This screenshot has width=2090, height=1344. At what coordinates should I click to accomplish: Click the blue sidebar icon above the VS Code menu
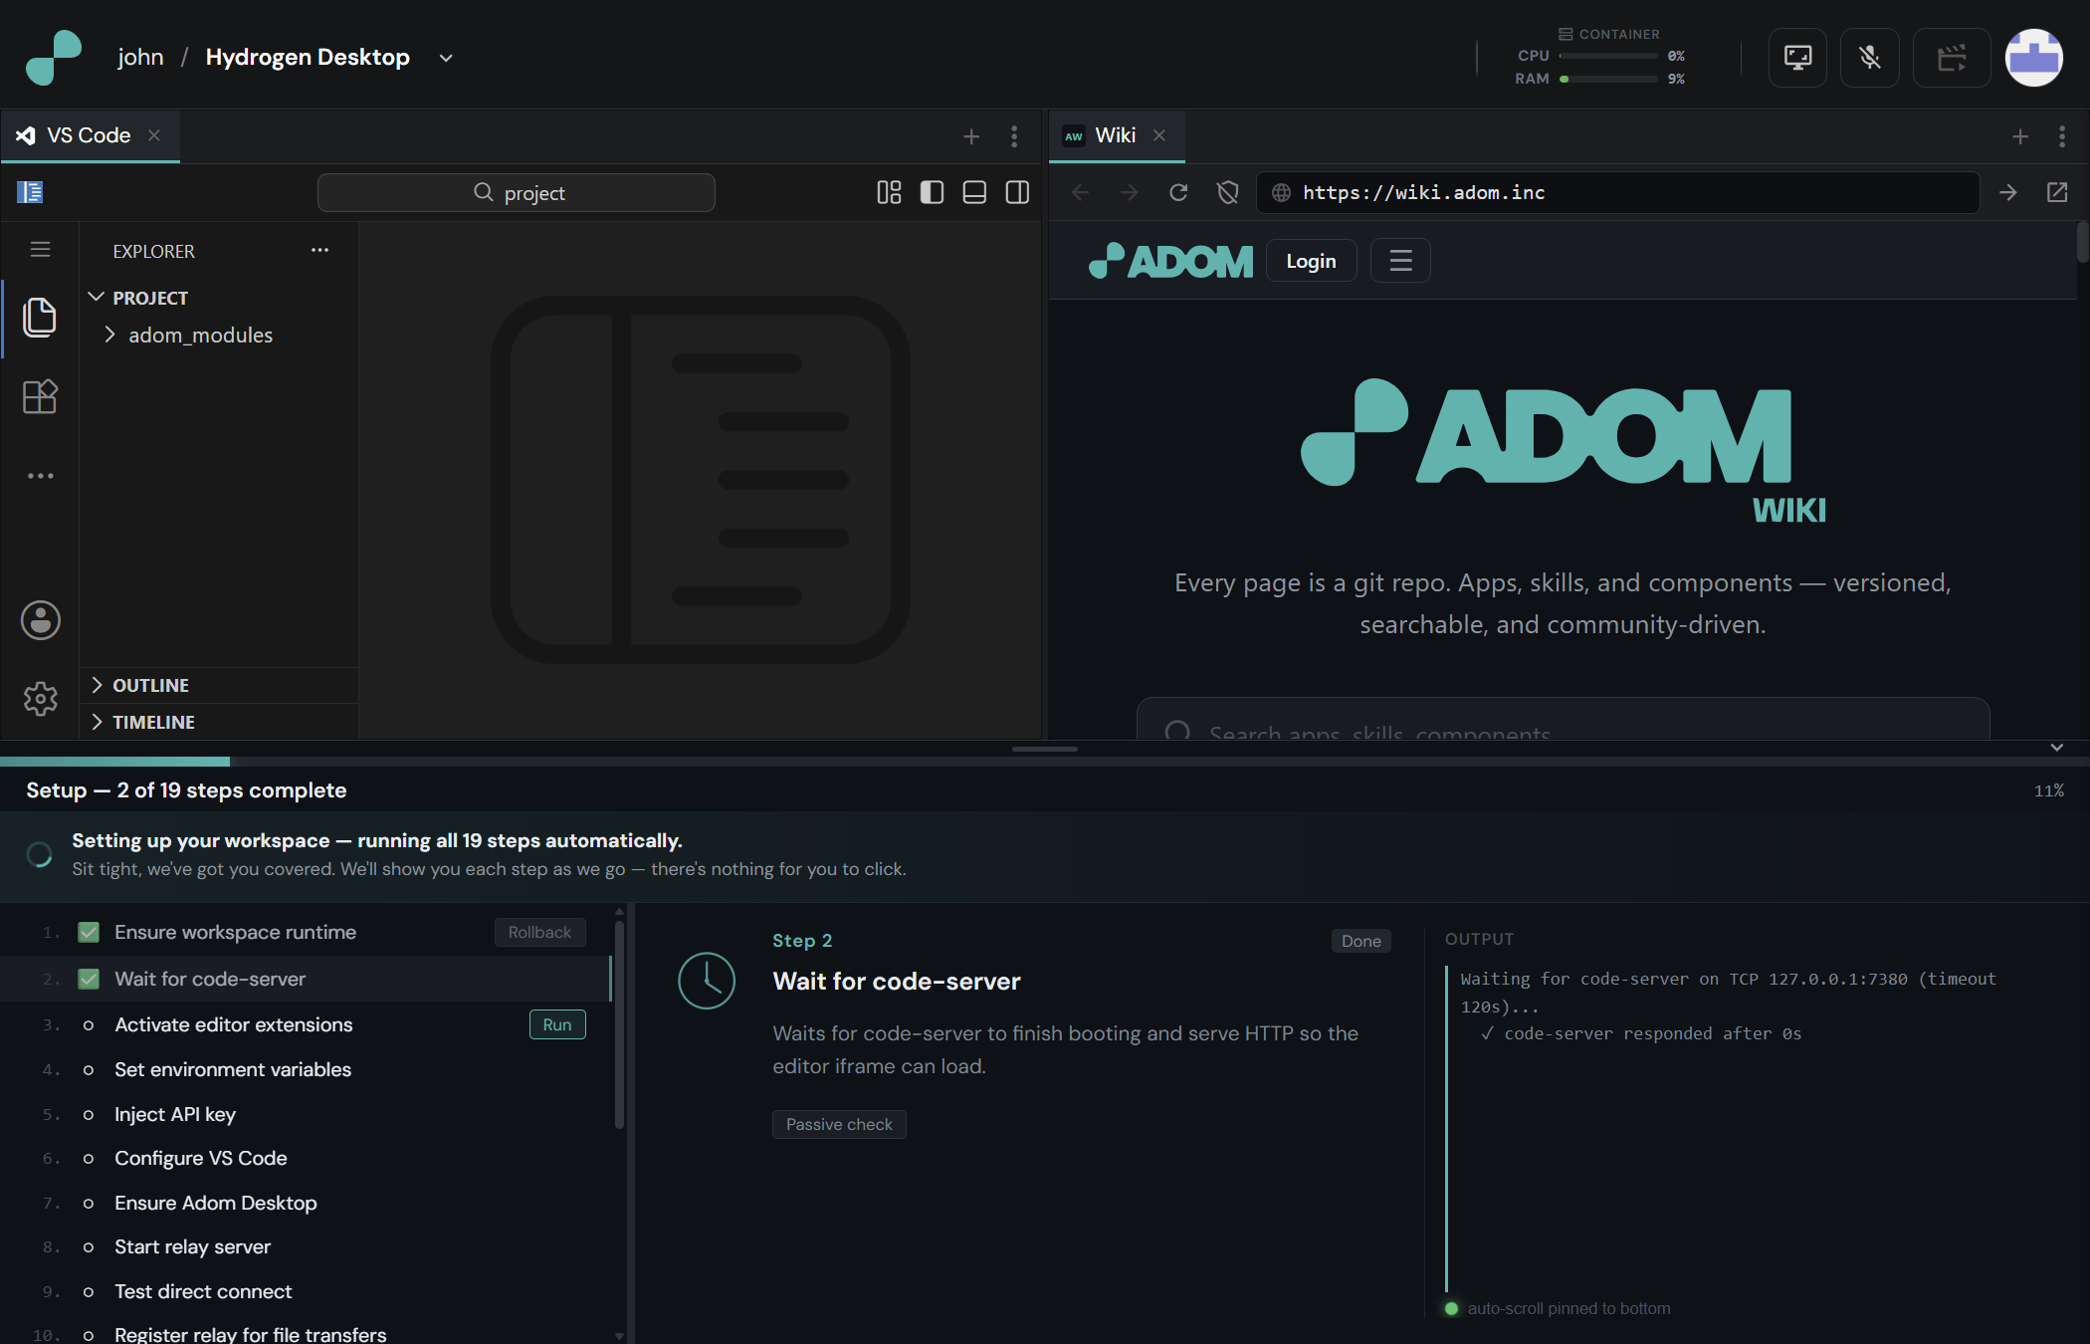[30, 192]
